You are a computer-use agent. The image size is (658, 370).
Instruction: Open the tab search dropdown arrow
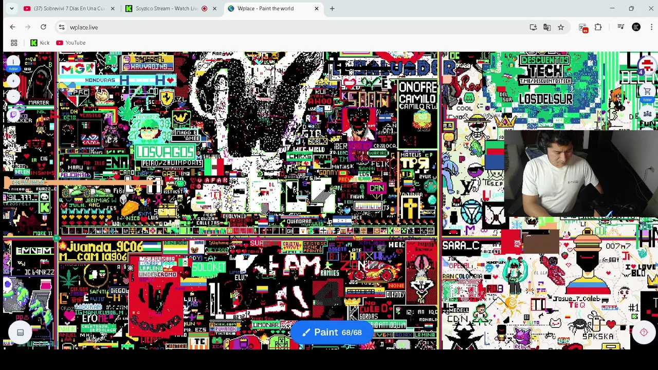pyautogui.click(x=11, y=9)
